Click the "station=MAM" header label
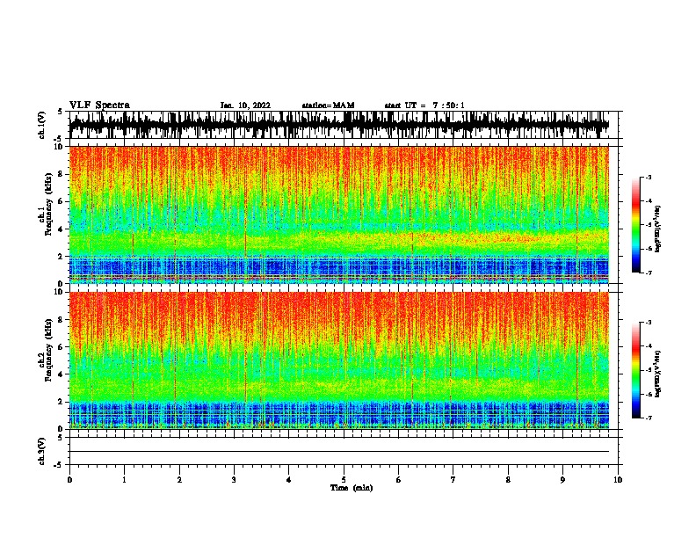 click(x=328, y=105)
